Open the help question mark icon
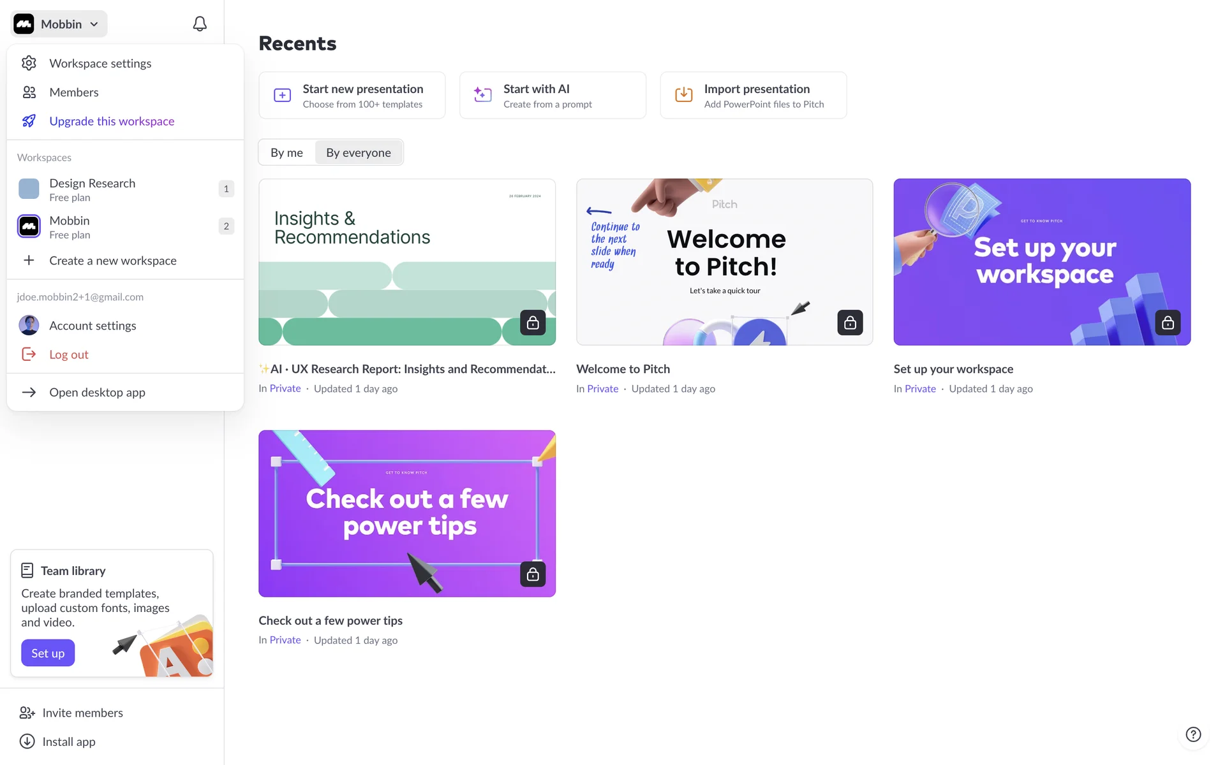1225x765 pixels. point(1193,734)
